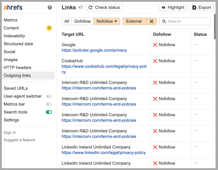Screen dimensions: 218x170
Task: Click the vertical scrollbar thumb
Action: pyautogui.click(x=215, y=27)
